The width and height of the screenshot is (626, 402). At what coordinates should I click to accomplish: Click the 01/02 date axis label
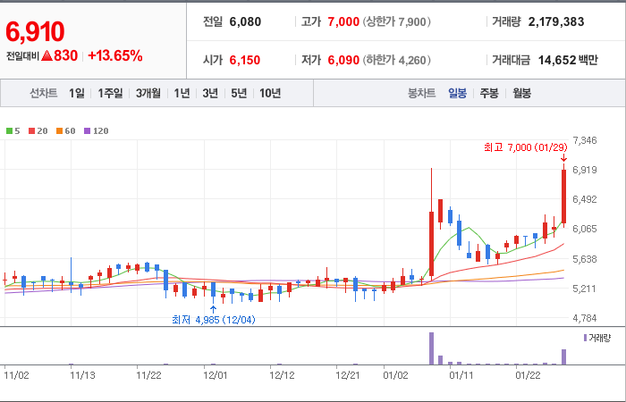396,376
